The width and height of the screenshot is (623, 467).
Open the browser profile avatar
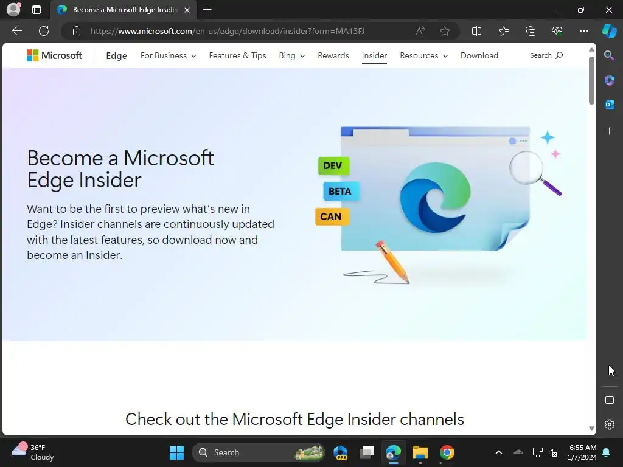(13, 10)
